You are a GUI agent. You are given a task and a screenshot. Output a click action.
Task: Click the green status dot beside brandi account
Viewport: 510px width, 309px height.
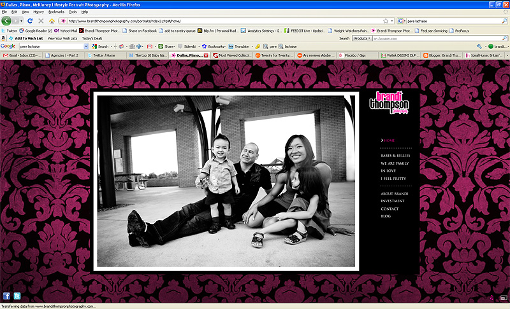pyautogui.click(x=491, y=46)
